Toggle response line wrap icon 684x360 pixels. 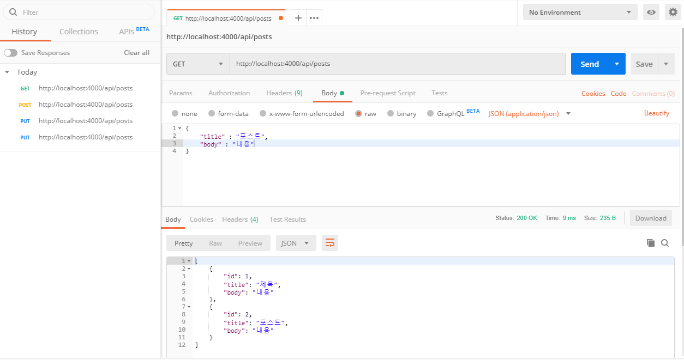[330, 243]
